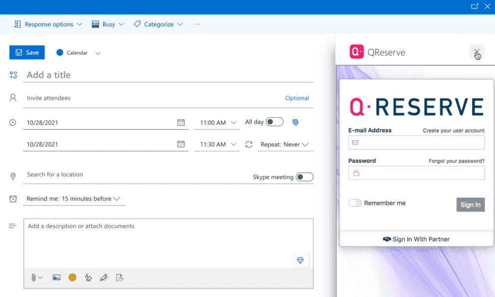Enable Remember me in QReserve panel
This screenshot has height=297, width=495.
pos(355,203)
